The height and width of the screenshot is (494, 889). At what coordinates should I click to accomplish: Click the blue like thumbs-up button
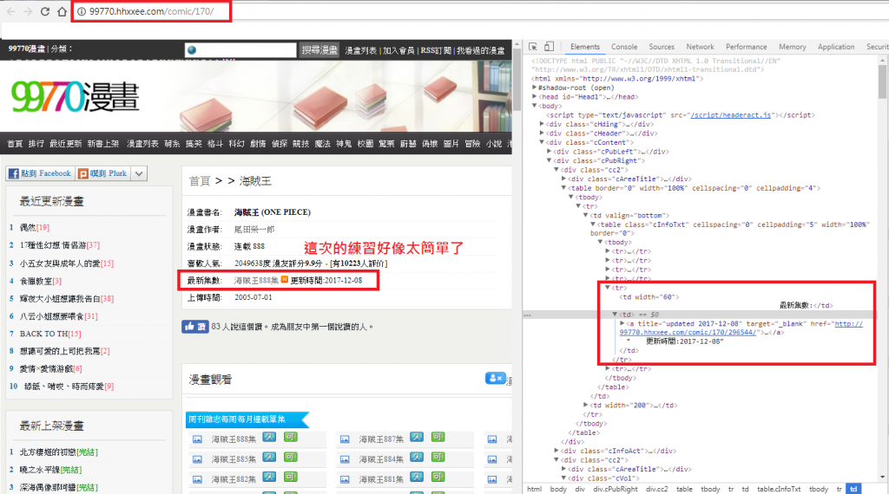pos(195,327)
